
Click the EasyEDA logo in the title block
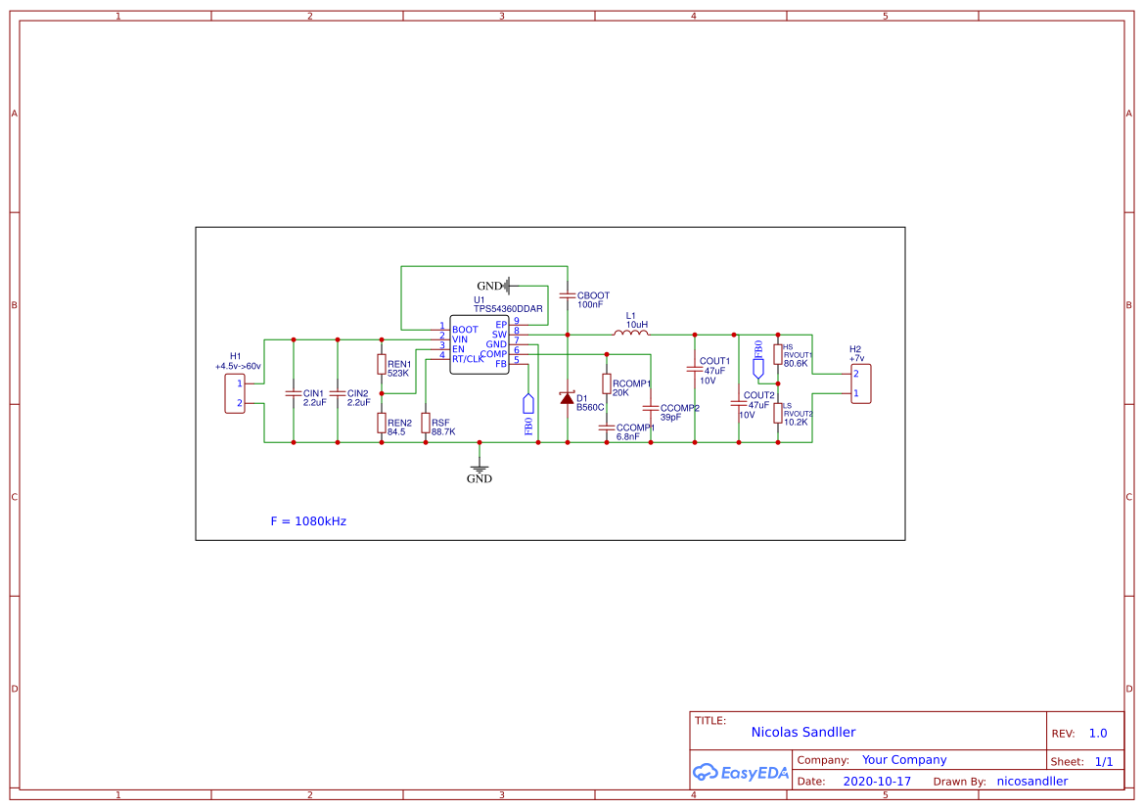point(739,773)
